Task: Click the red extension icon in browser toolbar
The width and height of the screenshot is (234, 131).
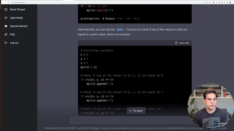Action: pos(214,3)
